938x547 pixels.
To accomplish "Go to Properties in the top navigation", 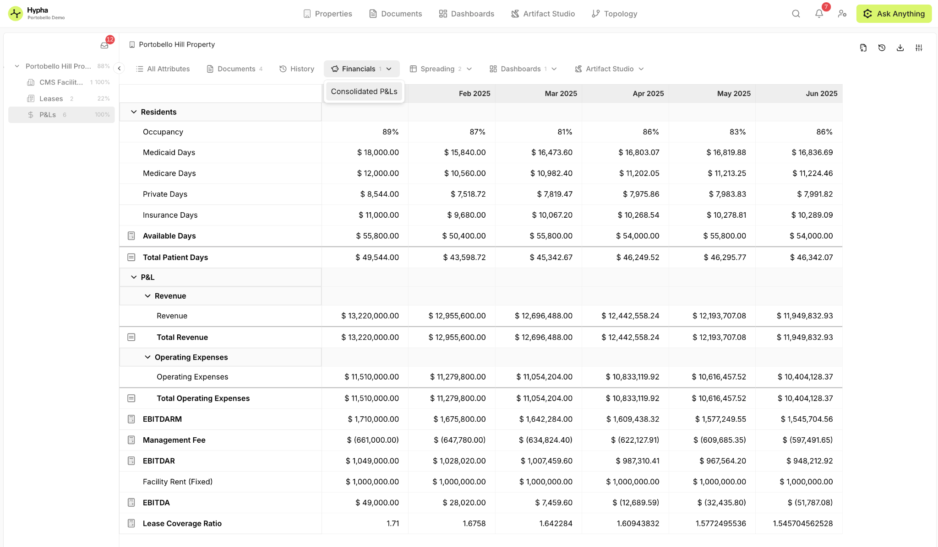I will (x=328, y=14).
